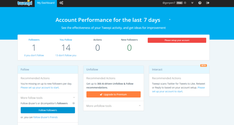Click the Free plan badge
The image size is (234, 125).
coord(179,3)
